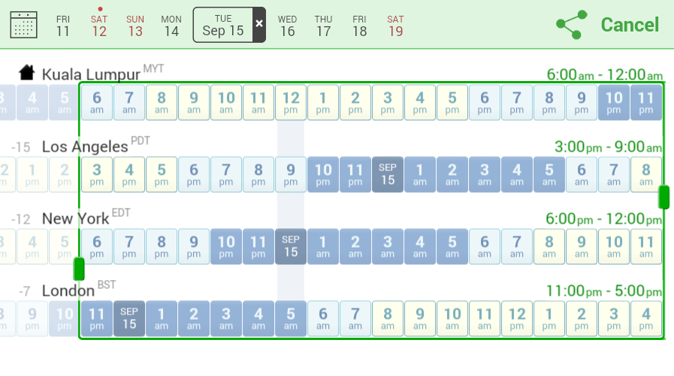Close the selected Tue Sep 15 date
This screenshot has height=376, width=674.
pyautogui.click(x=259, y=25)
